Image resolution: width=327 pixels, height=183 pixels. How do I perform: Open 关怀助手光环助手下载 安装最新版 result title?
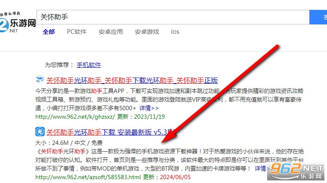(111, 132)
